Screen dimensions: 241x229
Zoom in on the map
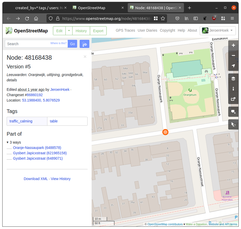click(233, 45)
